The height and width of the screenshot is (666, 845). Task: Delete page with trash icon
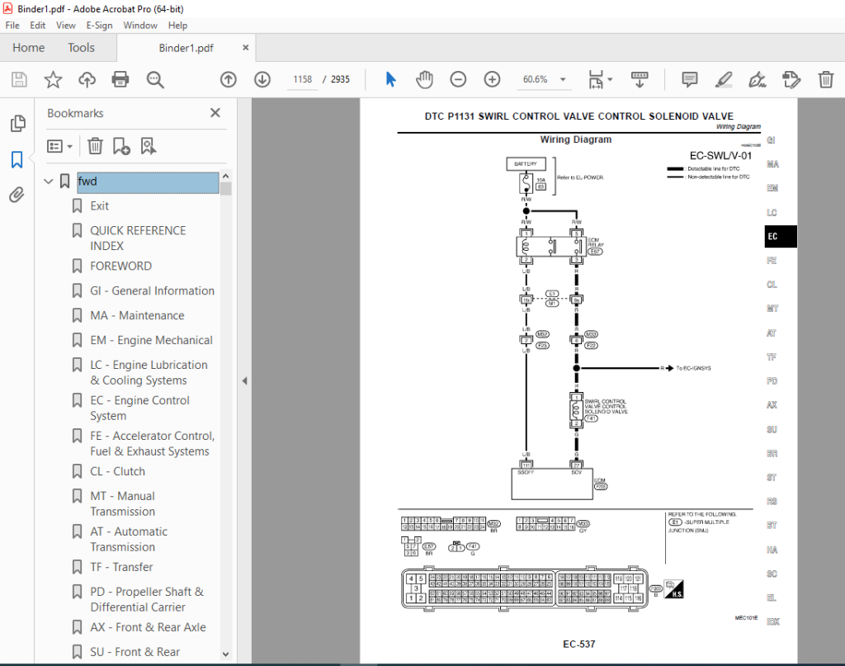click(825, 80)
